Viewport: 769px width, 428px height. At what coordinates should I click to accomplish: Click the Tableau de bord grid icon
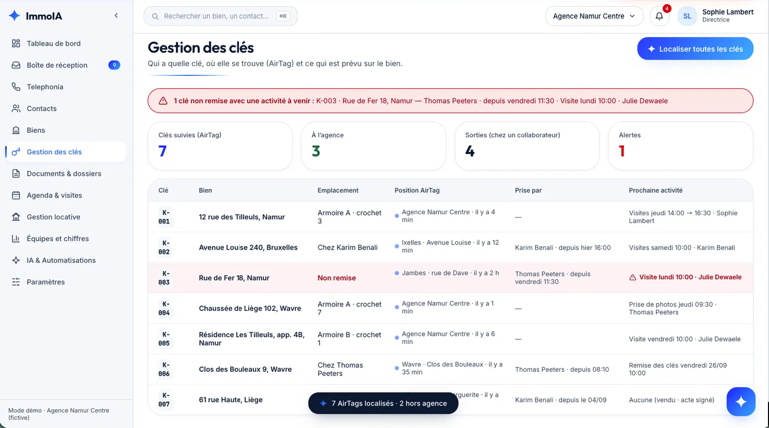[x=16, y=44]
